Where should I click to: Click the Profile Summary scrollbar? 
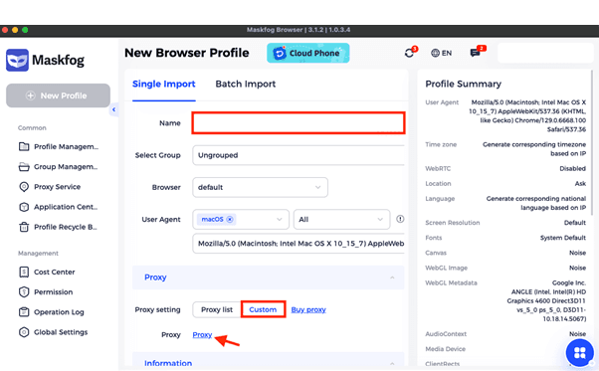(x=592, y=141)
